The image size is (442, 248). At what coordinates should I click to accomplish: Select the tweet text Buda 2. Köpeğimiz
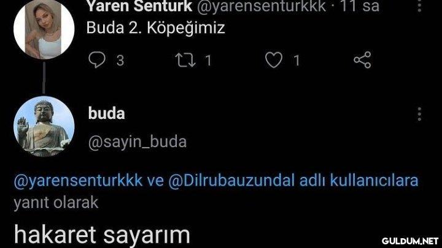pyautogui.click(x=155, y=28)
